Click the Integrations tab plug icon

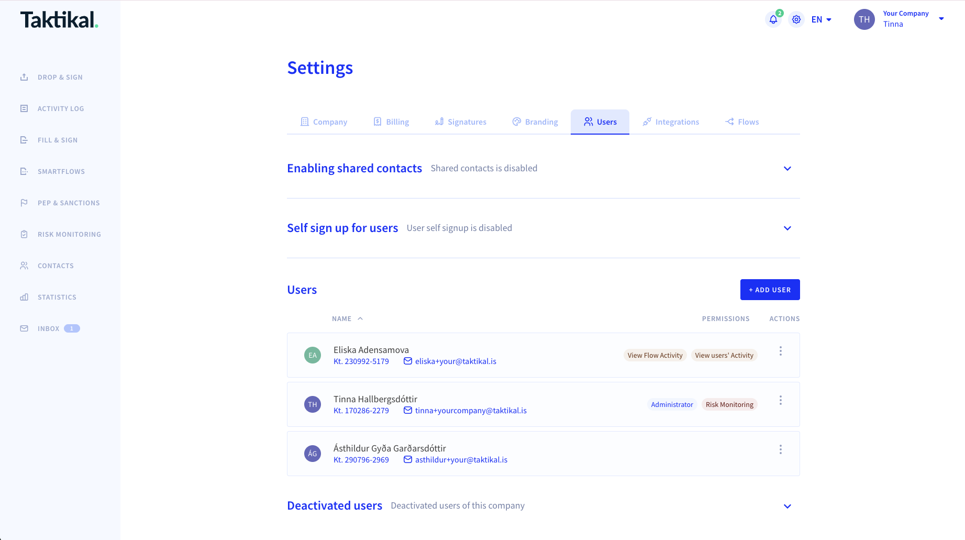647,122
